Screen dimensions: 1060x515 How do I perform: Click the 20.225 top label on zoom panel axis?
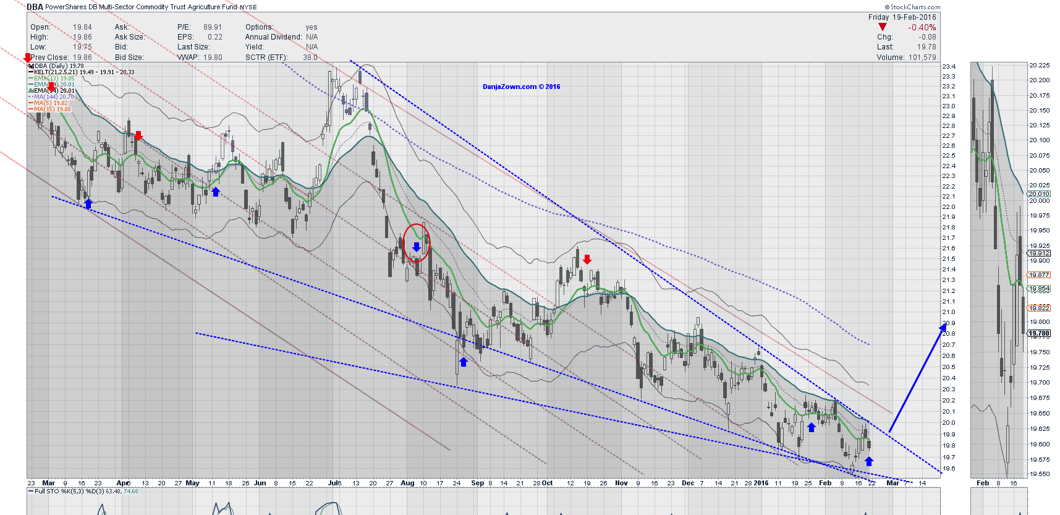click(1039, 65)
